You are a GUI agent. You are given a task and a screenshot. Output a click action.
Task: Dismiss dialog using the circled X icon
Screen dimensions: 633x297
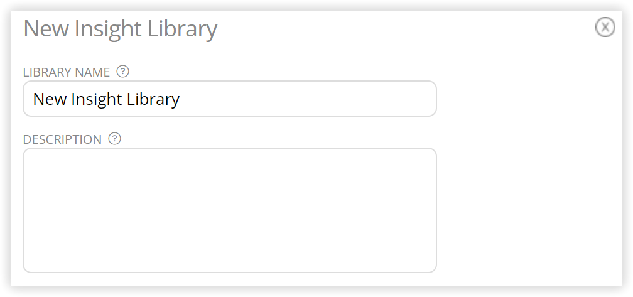pyautogui.click(x=605, y=28)
